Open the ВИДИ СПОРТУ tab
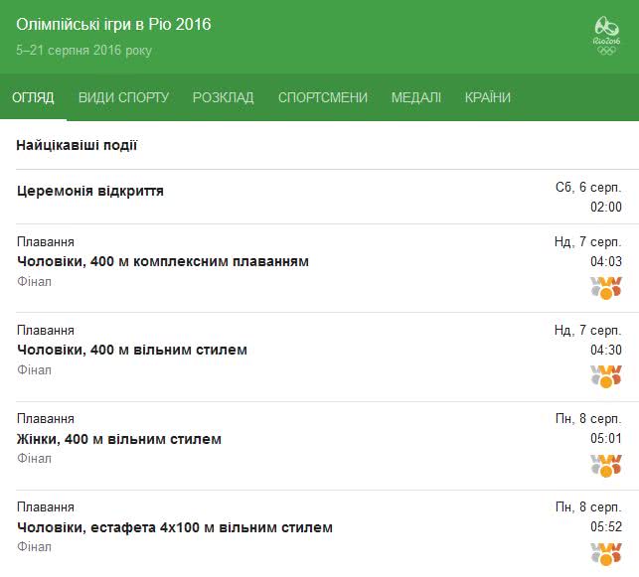The image size is (639, 577). coord(123,97)
